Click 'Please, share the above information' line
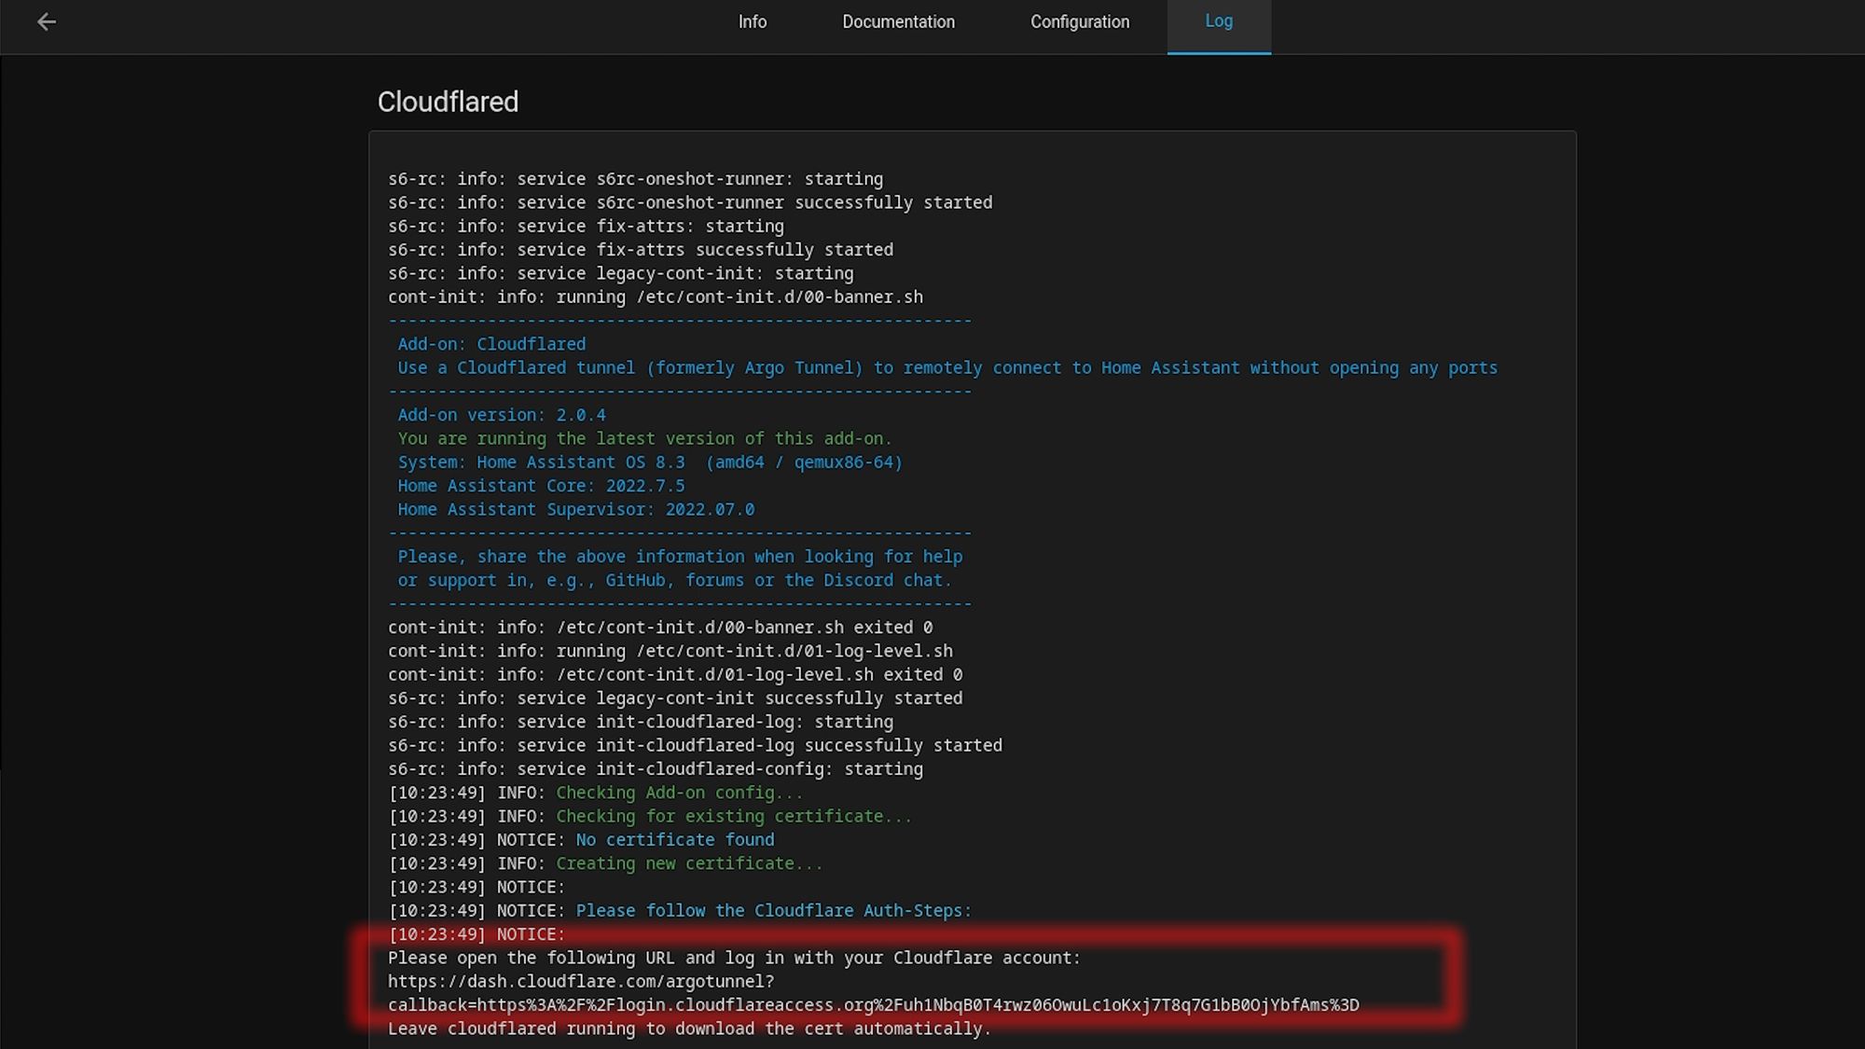Image resolution: width=1865 pixels, height=1049 pixels. pos(680,557)
